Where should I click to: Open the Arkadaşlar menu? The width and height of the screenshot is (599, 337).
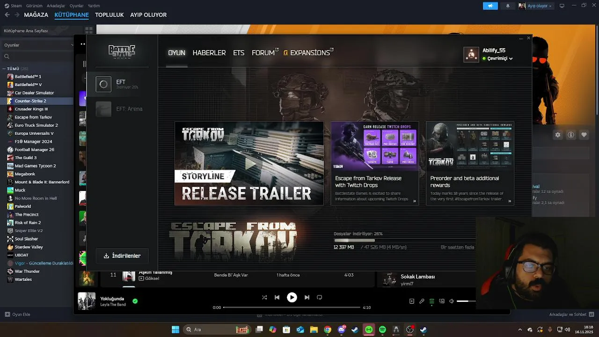pyautogui.click(x=56, y=6)
